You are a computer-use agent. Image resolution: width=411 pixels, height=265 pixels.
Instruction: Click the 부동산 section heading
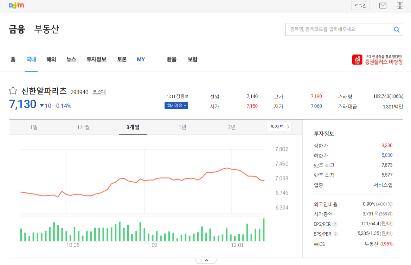point(47,29)
